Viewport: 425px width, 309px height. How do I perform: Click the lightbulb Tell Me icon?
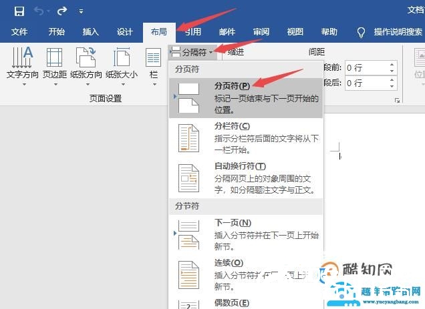click(x=361, y=32)
